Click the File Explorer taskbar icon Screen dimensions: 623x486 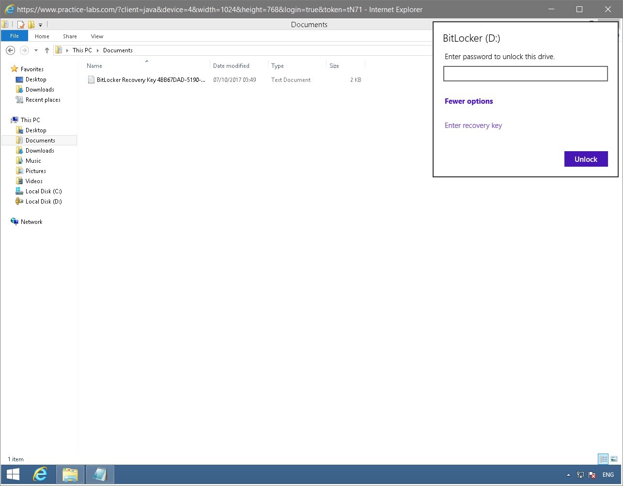click(70, 474)
